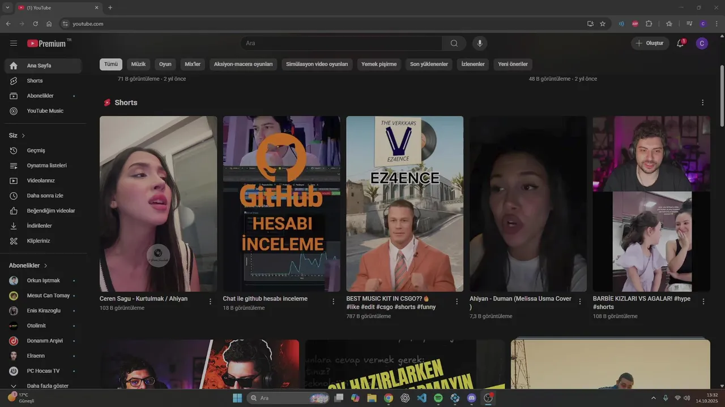Open Donanım Arşivi channel
725x407 pixels.
click(44, 341)
